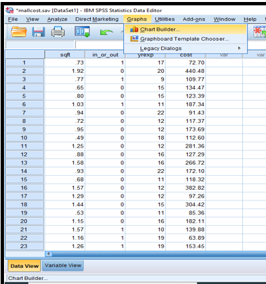Click the cost cell 139.88
The height and width of the screenshot is (284, 266).
pyautogui.click(x=186, y=229)
